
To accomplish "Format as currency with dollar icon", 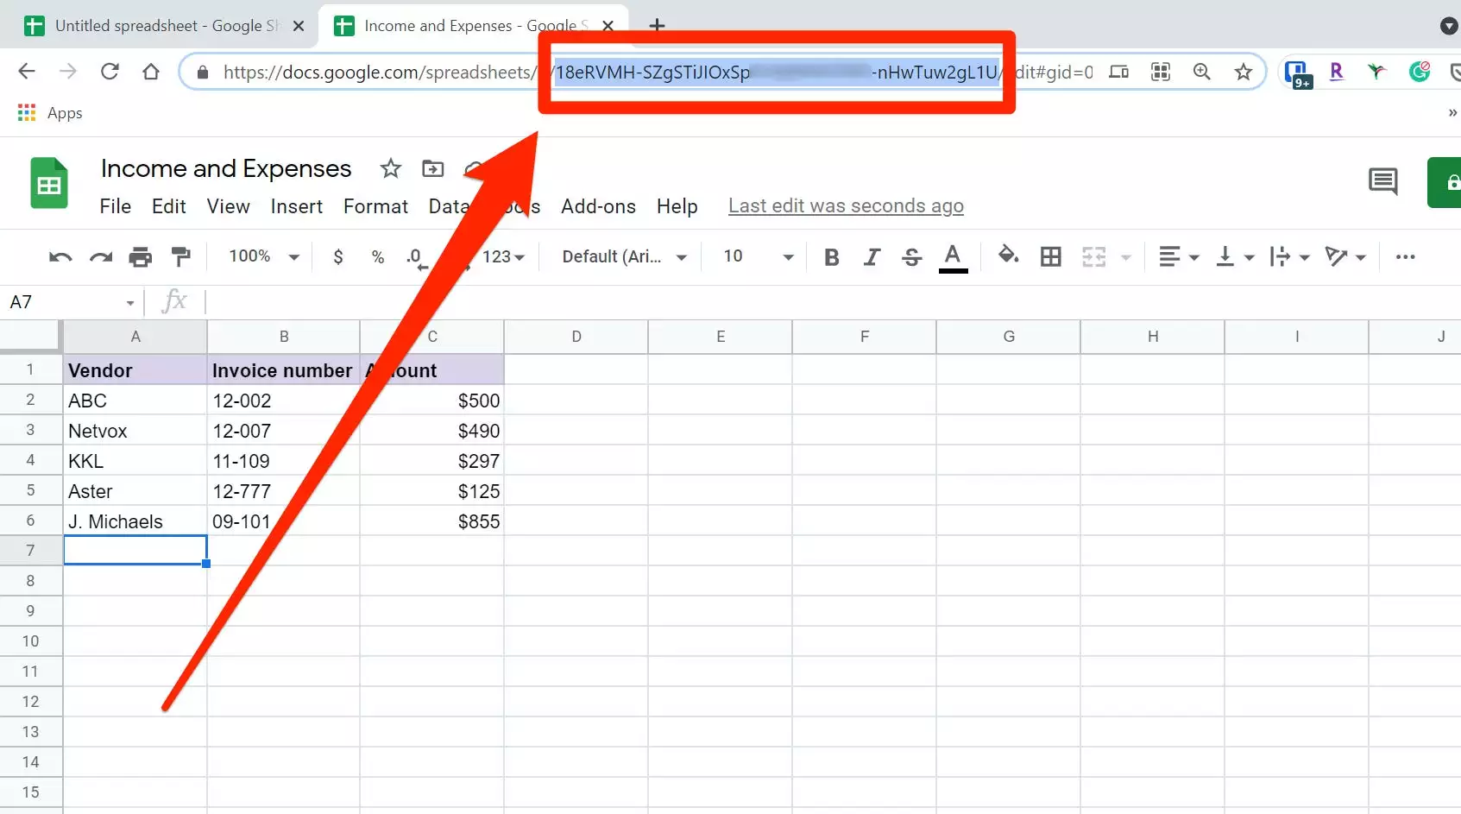I will (x=338, y=256).
